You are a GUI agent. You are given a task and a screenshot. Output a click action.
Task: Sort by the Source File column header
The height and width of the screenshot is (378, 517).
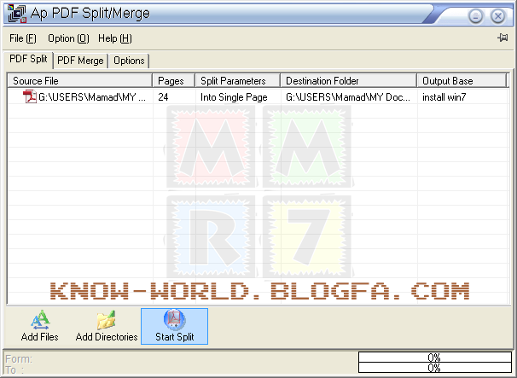point(79,81)
